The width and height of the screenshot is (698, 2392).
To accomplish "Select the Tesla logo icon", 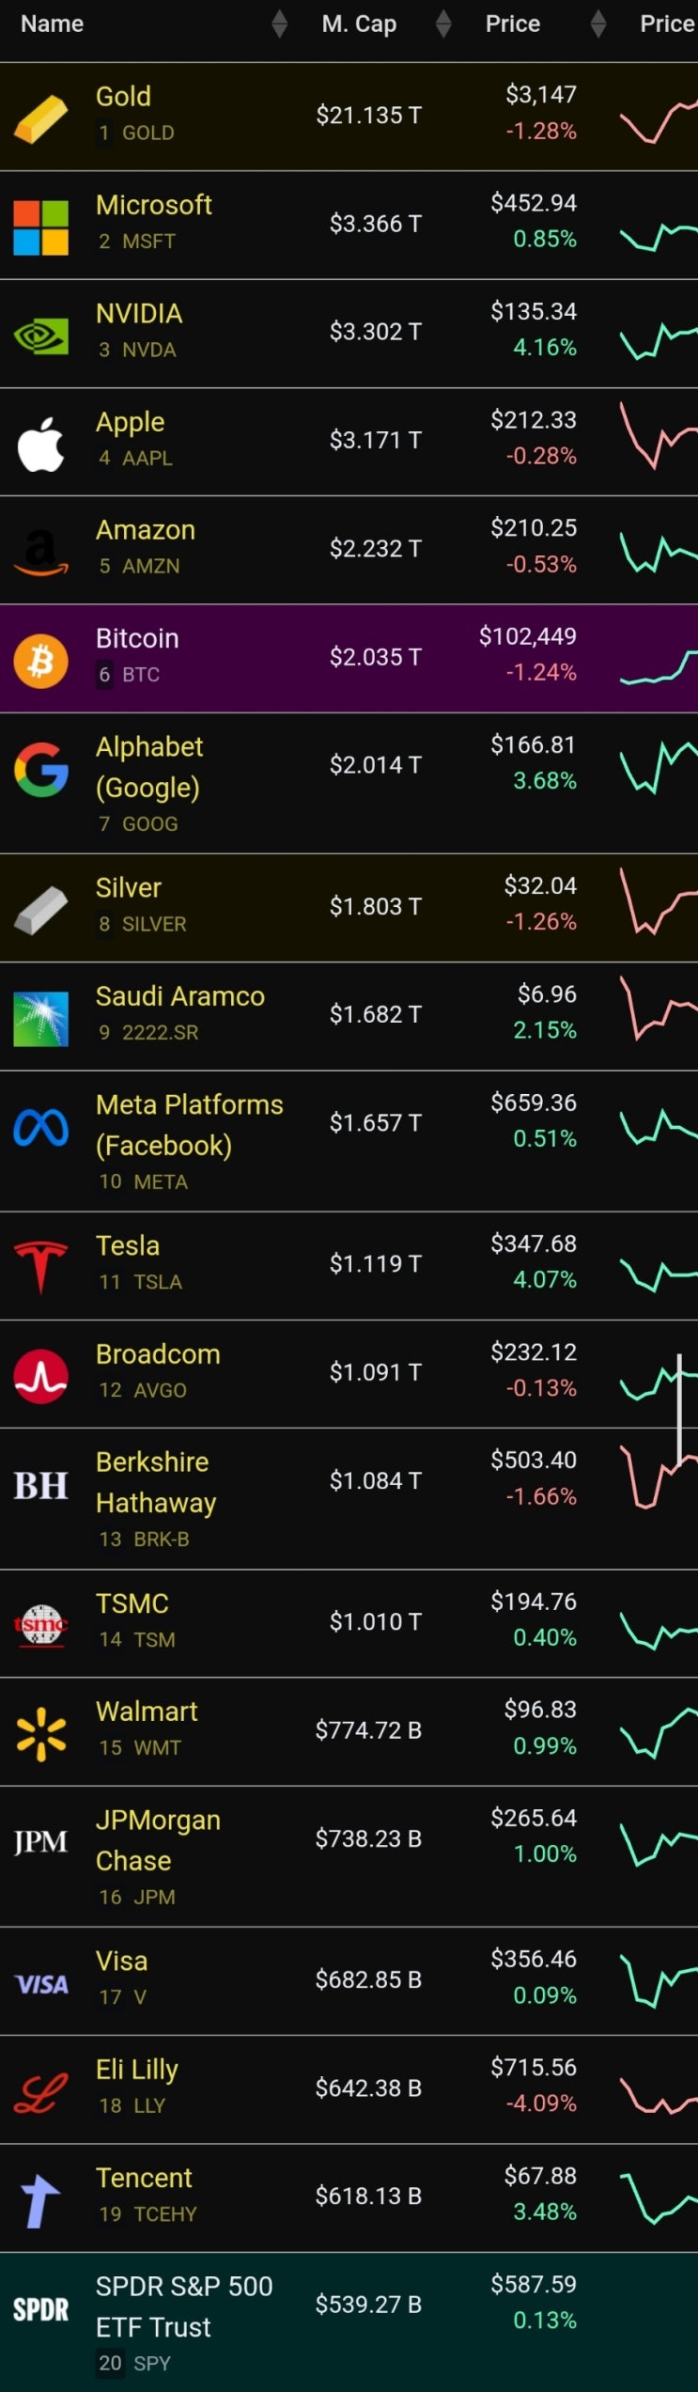I will [x=40, y=1267].
